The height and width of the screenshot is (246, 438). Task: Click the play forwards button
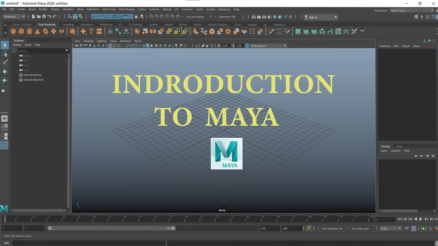pyautogui.click(x=421, y=219)
